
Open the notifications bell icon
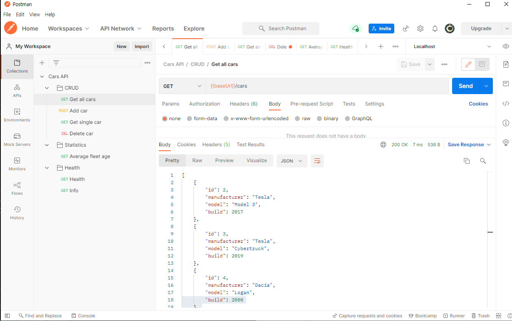pyautogui.click(x=435, y=29)
